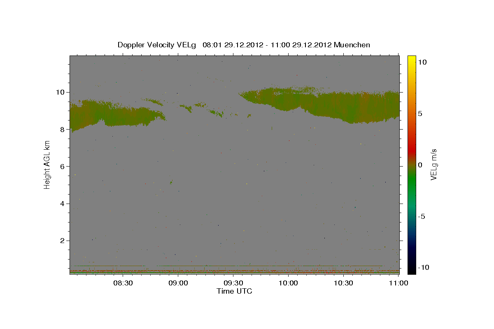The height and width of the screenshot is (329, 494).
Task: Click the 10:00 time tick label
Action: [x=288, y=283]
